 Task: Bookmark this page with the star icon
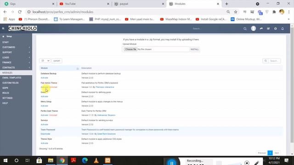click(236, 12)
